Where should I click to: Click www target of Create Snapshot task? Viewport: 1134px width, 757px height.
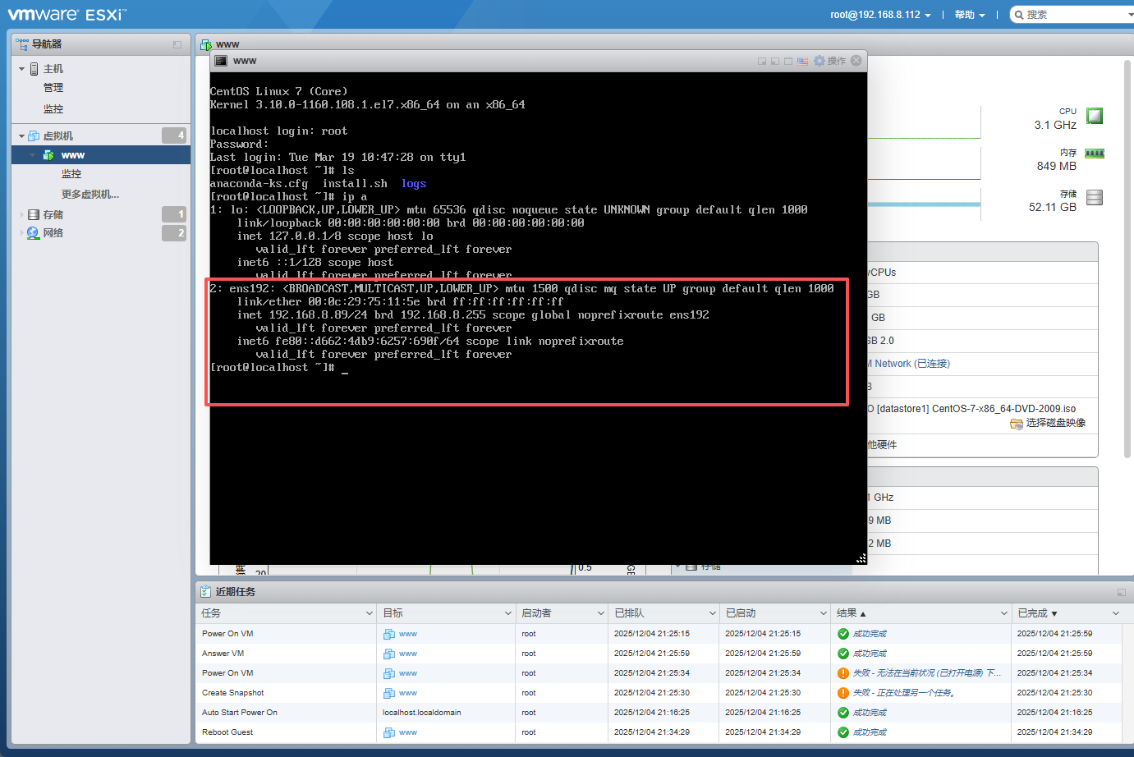[408, 693]
